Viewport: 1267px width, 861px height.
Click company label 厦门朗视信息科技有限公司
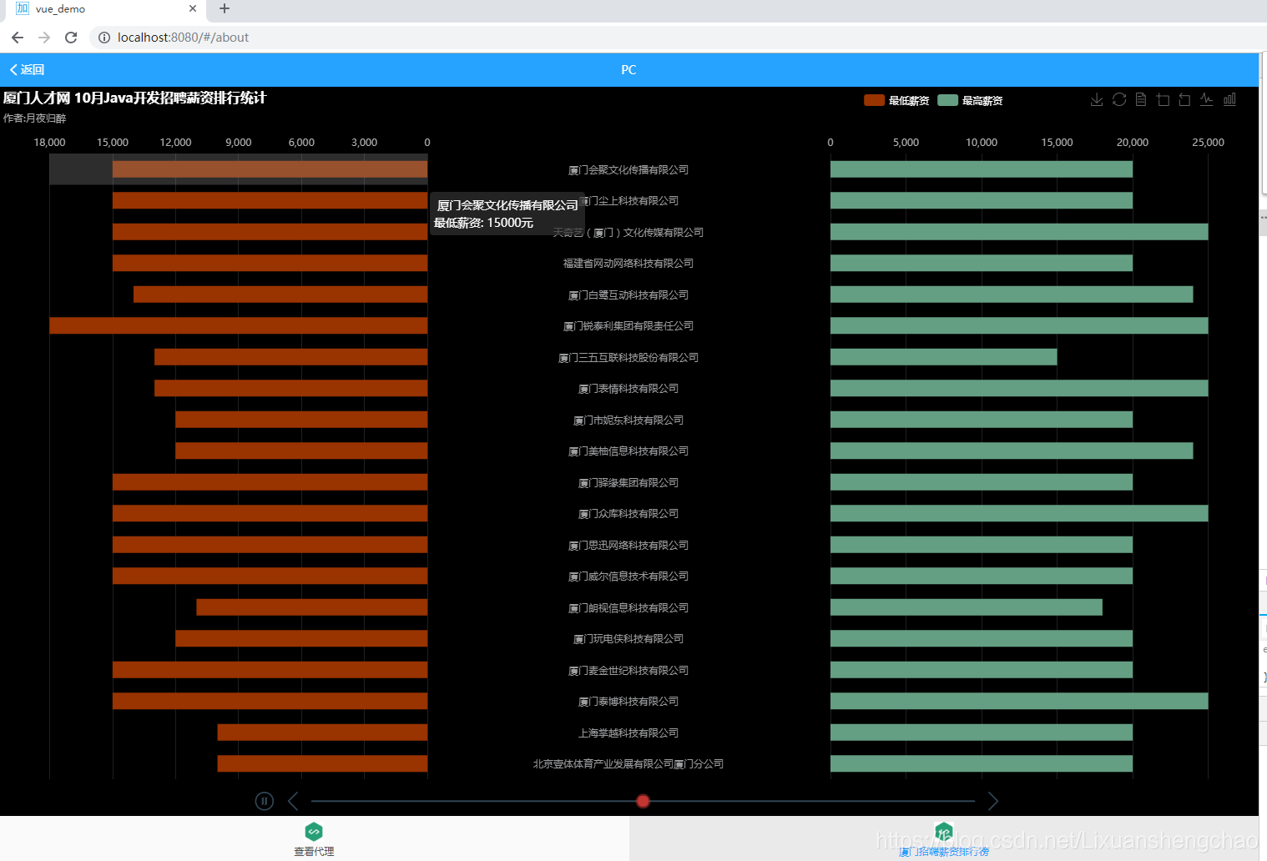[x=628, y=608]
